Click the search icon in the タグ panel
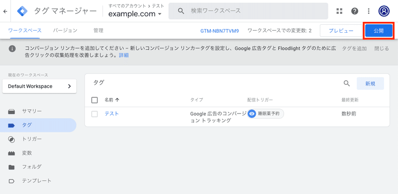This screenshot has width=398, height=194. [x=347, y=83]
